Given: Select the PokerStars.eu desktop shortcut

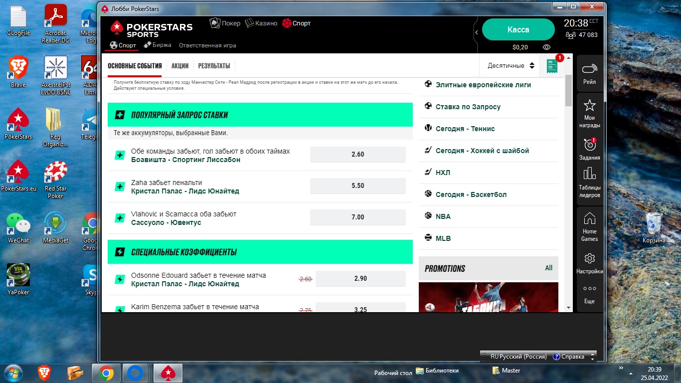Looking at the screenshot, I should [18, 176].
